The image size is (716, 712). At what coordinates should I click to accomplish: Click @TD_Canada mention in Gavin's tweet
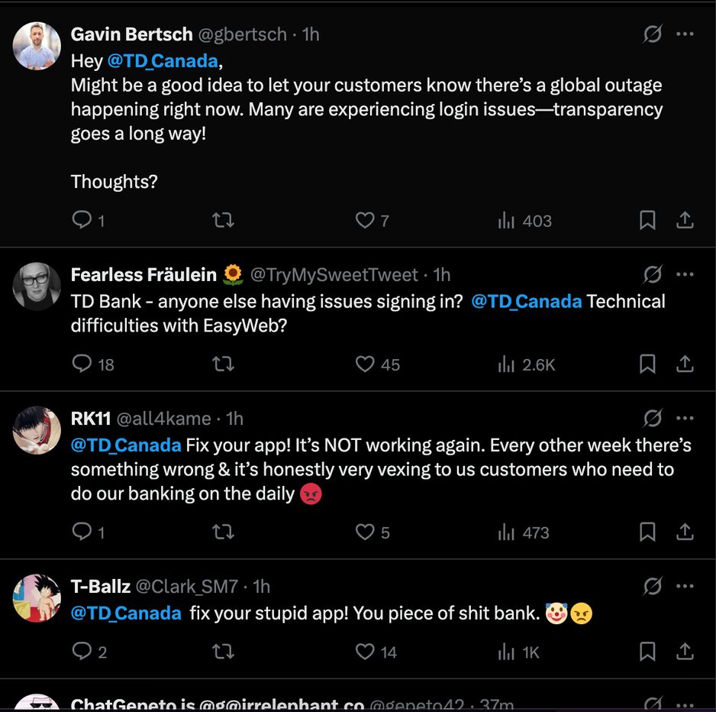[x=163, y=60]
